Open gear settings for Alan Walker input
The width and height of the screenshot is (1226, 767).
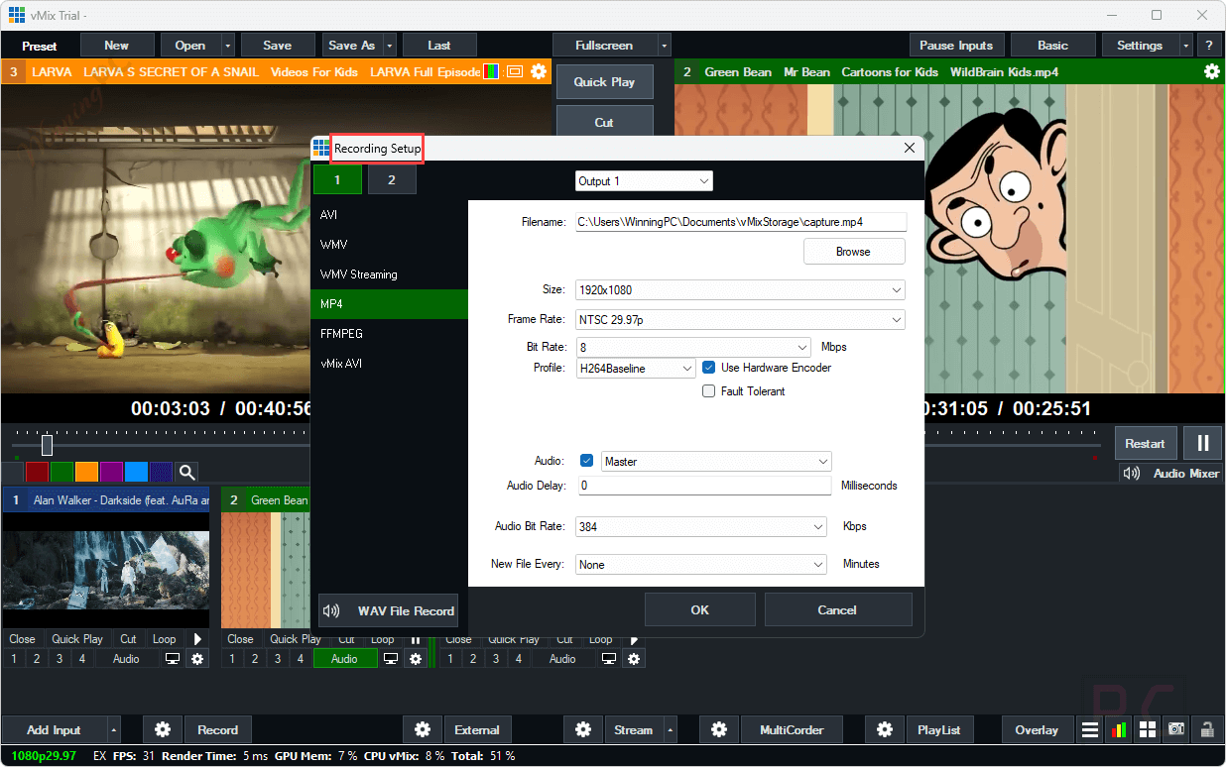pos(197,659)
